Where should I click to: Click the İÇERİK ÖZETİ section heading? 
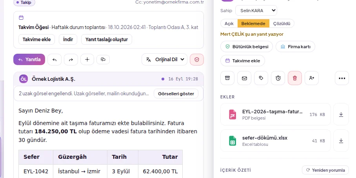point(236,170)
